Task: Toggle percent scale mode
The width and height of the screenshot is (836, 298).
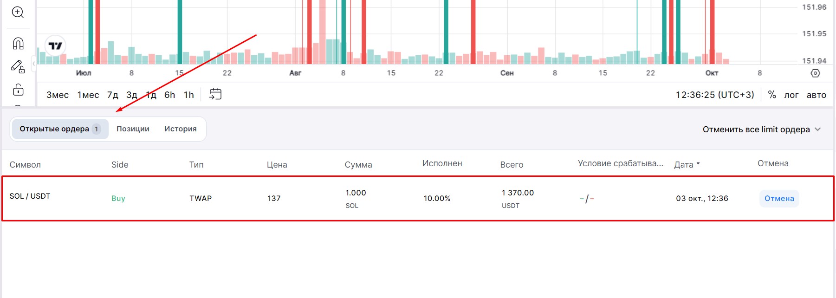Action: click(x=772, y=95)
